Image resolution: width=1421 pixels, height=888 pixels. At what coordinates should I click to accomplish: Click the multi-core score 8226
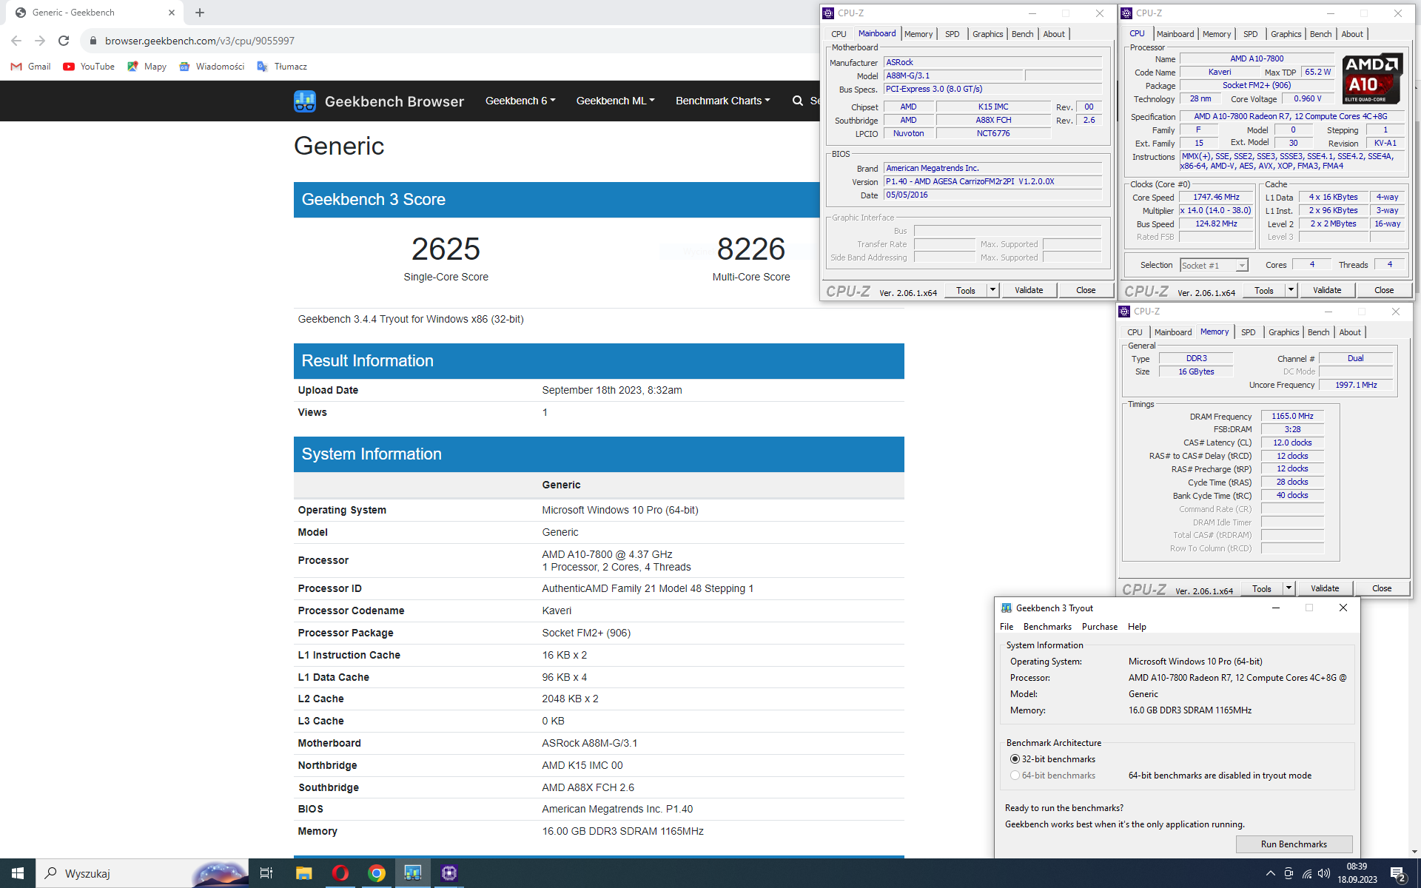750,249
